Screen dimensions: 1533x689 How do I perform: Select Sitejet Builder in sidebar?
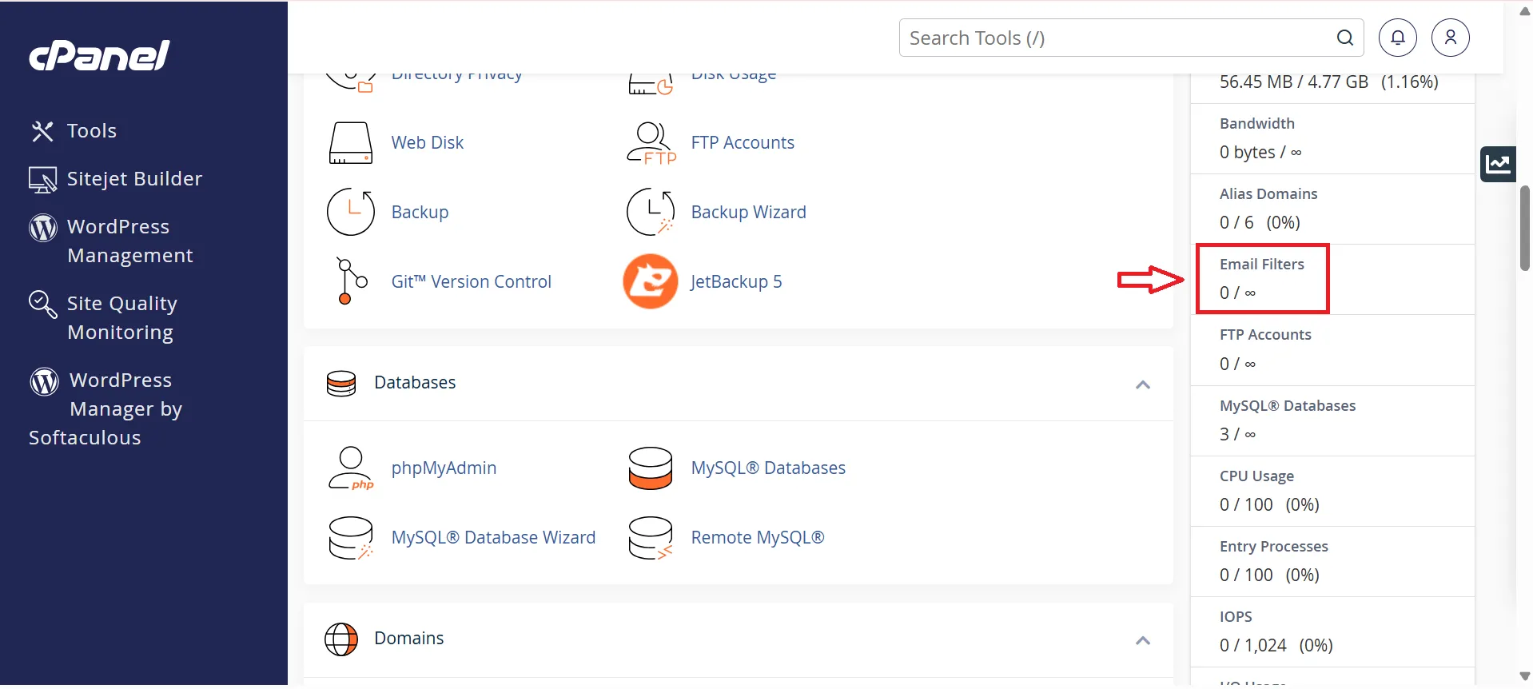[133, 179]
